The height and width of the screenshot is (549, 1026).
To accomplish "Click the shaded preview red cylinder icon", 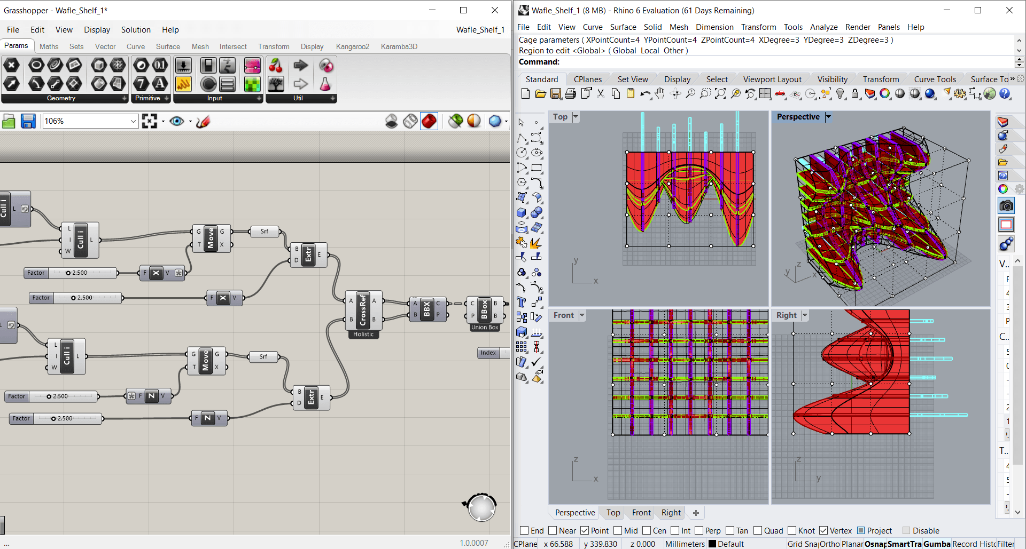I will pyautogui.click(x=429, y=122).
